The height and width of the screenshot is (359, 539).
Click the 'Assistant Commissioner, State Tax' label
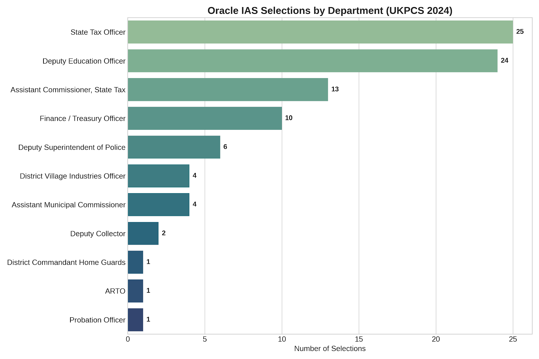[x=68, y=90]
